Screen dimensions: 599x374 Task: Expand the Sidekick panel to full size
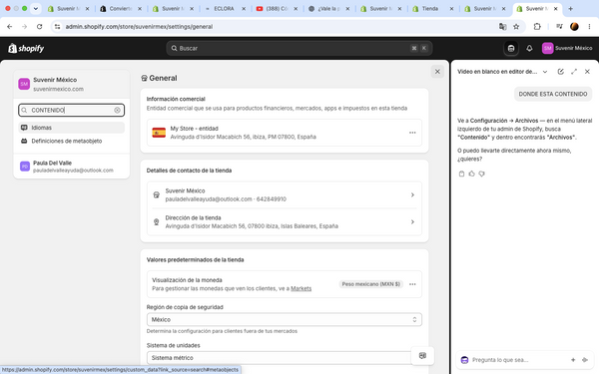coord(574,72)
